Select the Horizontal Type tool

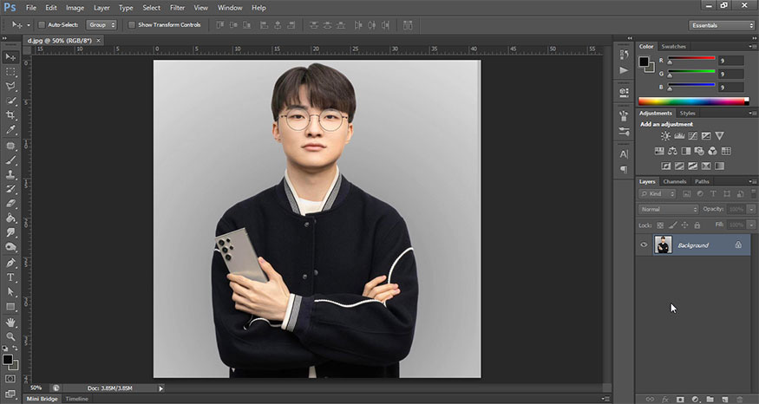(10, 277)
